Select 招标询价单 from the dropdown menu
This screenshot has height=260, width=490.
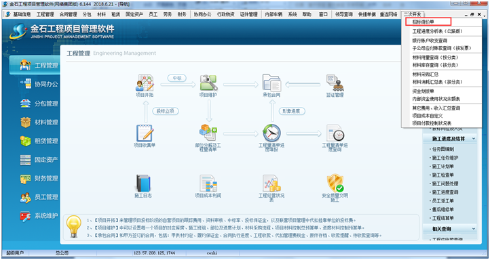coord(423,22)
